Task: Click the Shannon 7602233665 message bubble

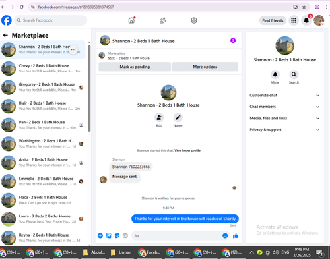Action: pos(131,167)
